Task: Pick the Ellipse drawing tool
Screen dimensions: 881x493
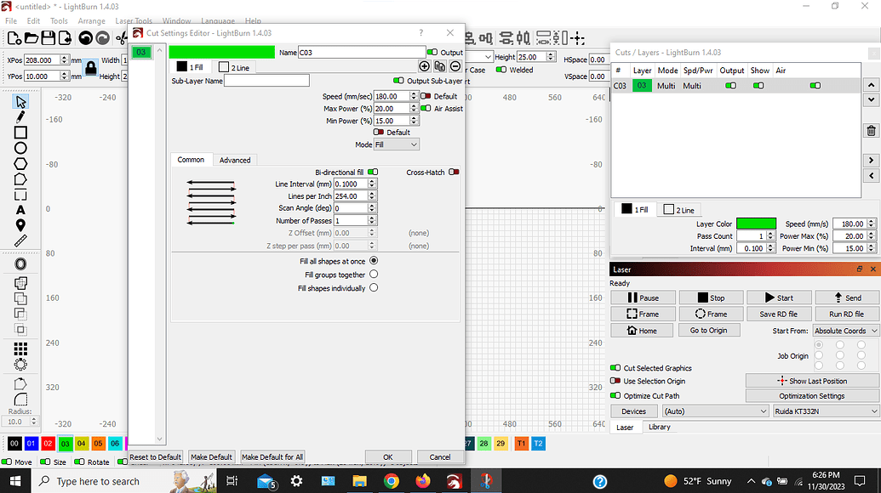Action: [x=20, y=148]
